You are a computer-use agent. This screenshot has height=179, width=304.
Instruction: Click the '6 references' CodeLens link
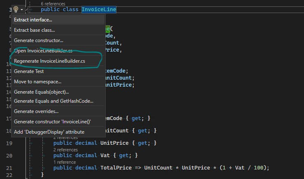point(53,3)
